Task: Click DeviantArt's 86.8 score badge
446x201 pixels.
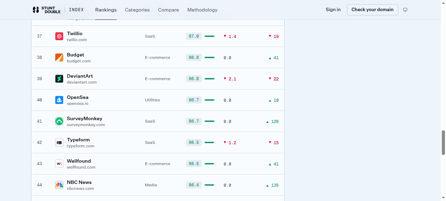Action: [194, 79]
